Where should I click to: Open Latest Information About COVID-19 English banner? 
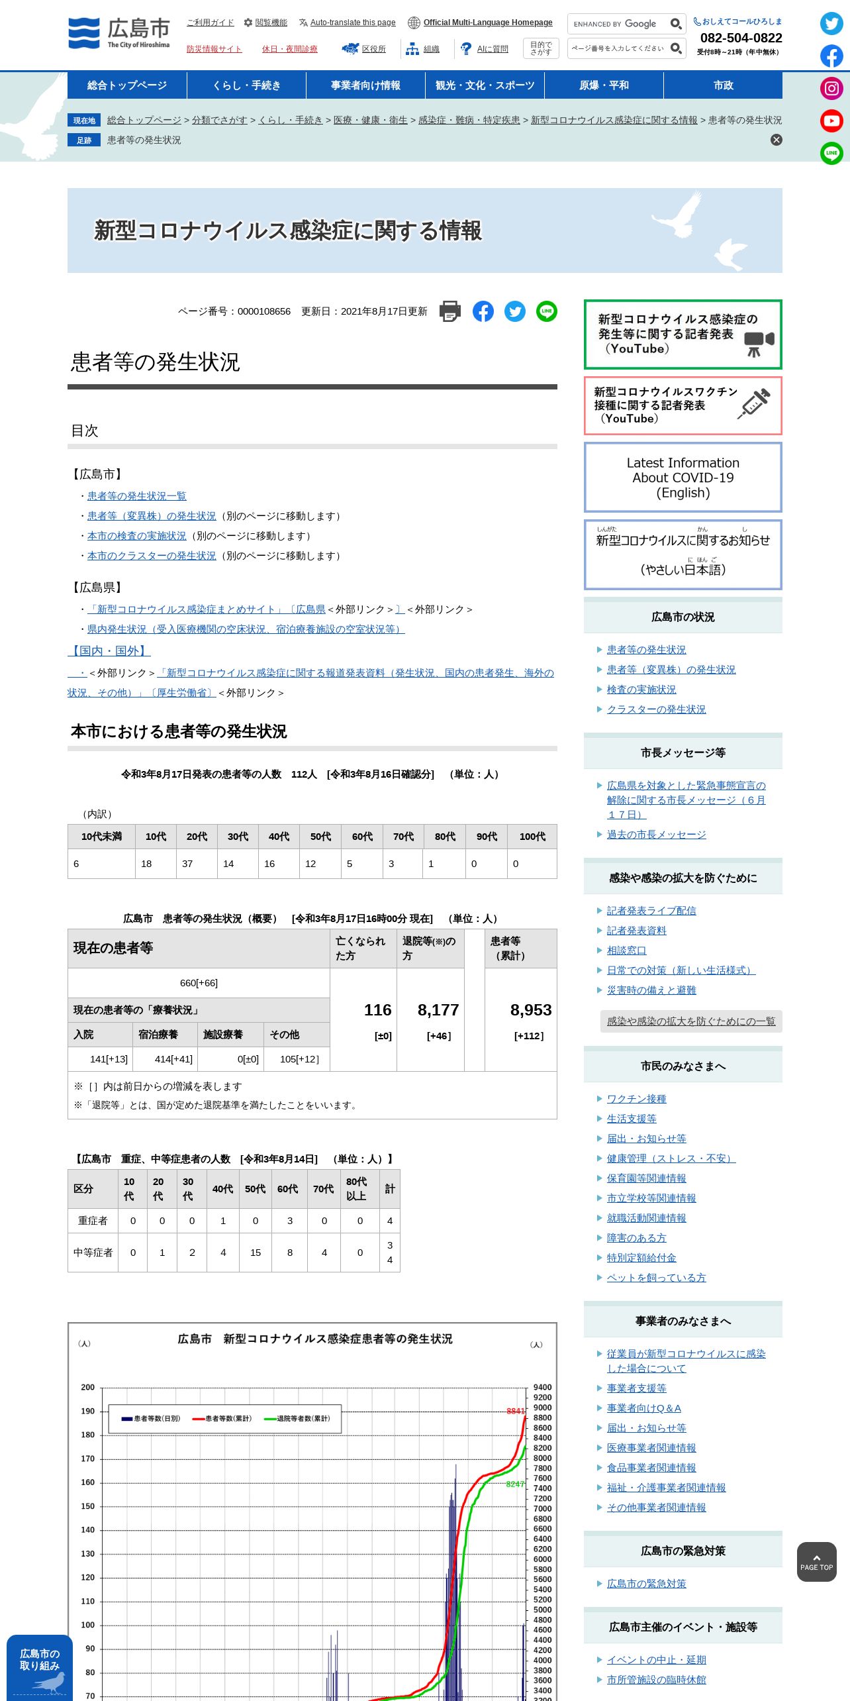pyautogui.click(x=683, y=478)
